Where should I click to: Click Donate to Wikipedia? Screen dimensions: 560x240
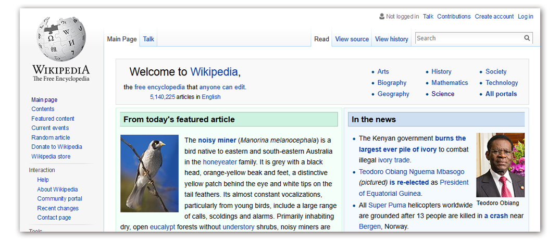click(57, 147)
